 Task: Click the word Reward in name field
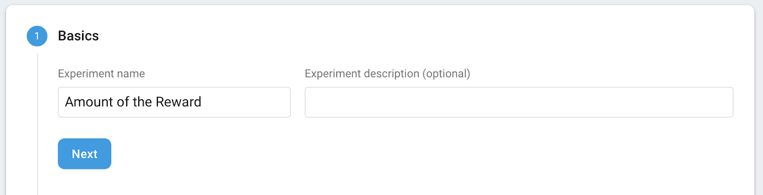tap(178, 102)
